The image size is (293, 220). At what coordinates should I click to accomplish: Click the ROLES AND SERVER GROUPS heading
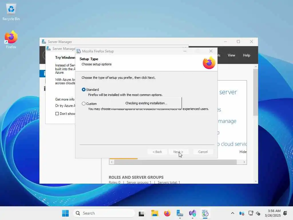pyautogui.click(x=136, y=177)
